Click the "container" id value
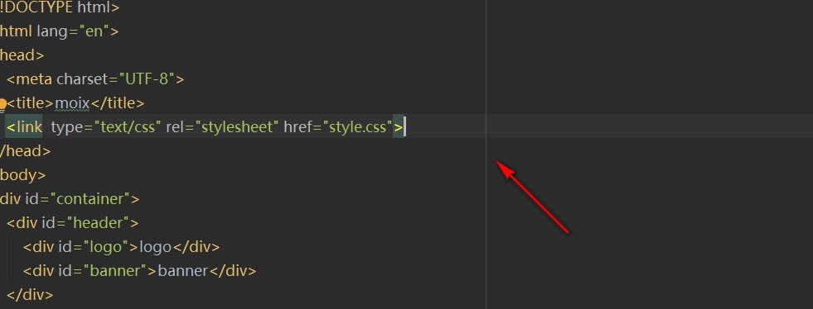The height and width of the screenshot is (309, 813). 92,199
